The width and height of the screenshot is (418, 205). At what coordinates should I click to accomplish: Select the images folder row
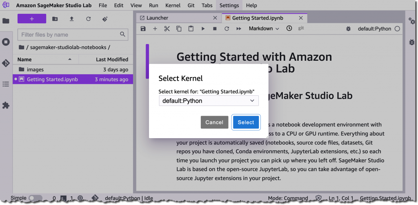pyautogui.click(x=73, y=69)
